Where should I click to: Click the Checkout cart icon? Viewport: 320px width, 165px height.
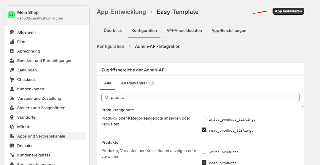point(12,79)
